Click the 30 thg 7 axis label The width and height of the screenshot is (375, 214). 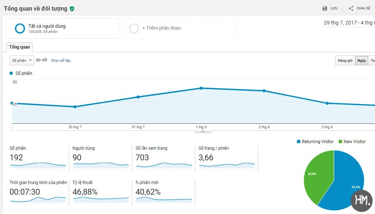pyautogui.click(x=75, y=127)
